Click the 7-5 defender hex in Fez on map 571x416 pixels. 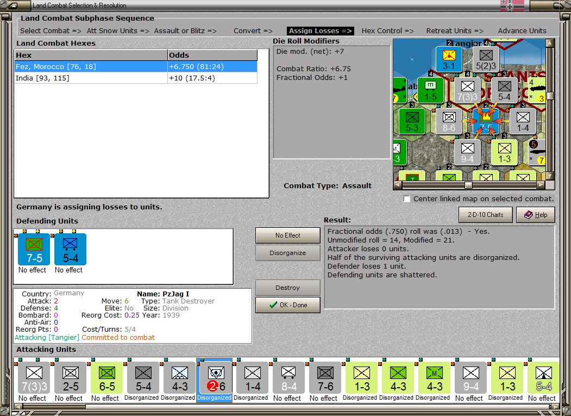486,121
